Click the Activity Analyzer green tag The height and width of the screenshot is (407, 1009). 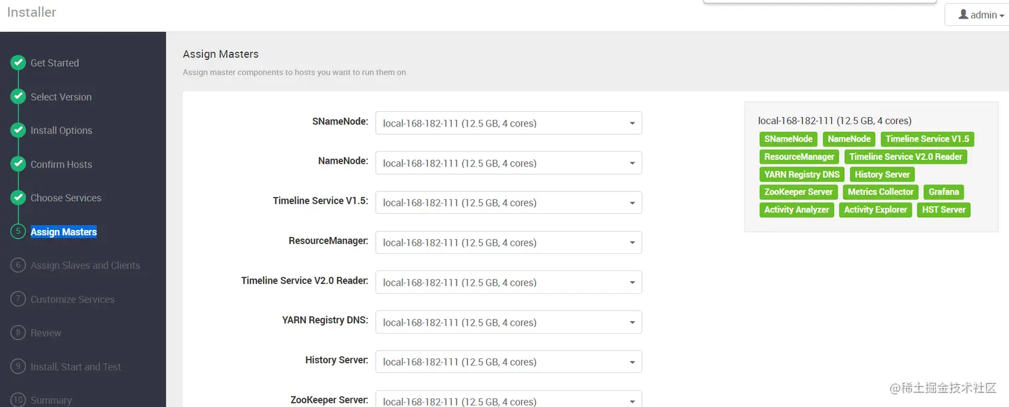[796, 210]
